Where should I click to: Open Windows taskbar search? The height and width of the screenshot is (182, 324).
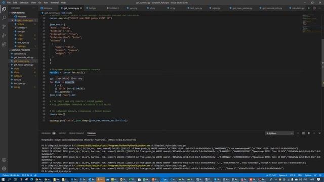[9, 179]
